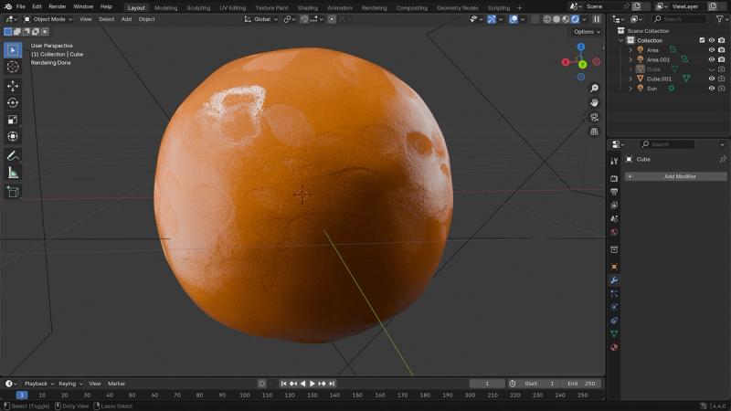Hide the Collection with its eye icon

(x=712, y=40)
